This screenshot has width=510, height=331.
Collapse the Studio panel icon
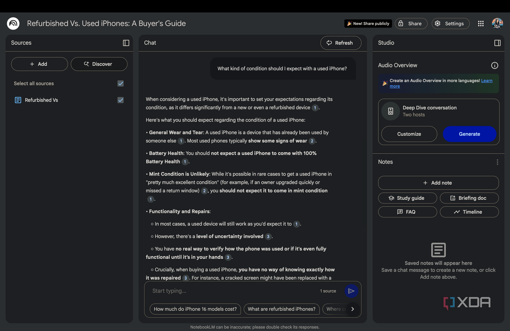click(x=497, y=43)
